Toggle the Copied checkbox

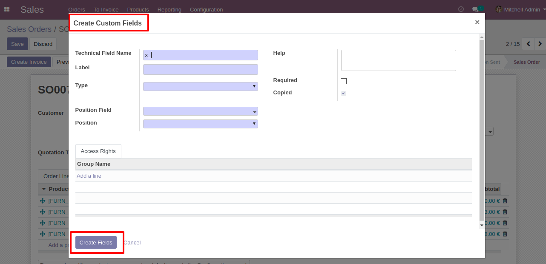[x=344, y=94]
